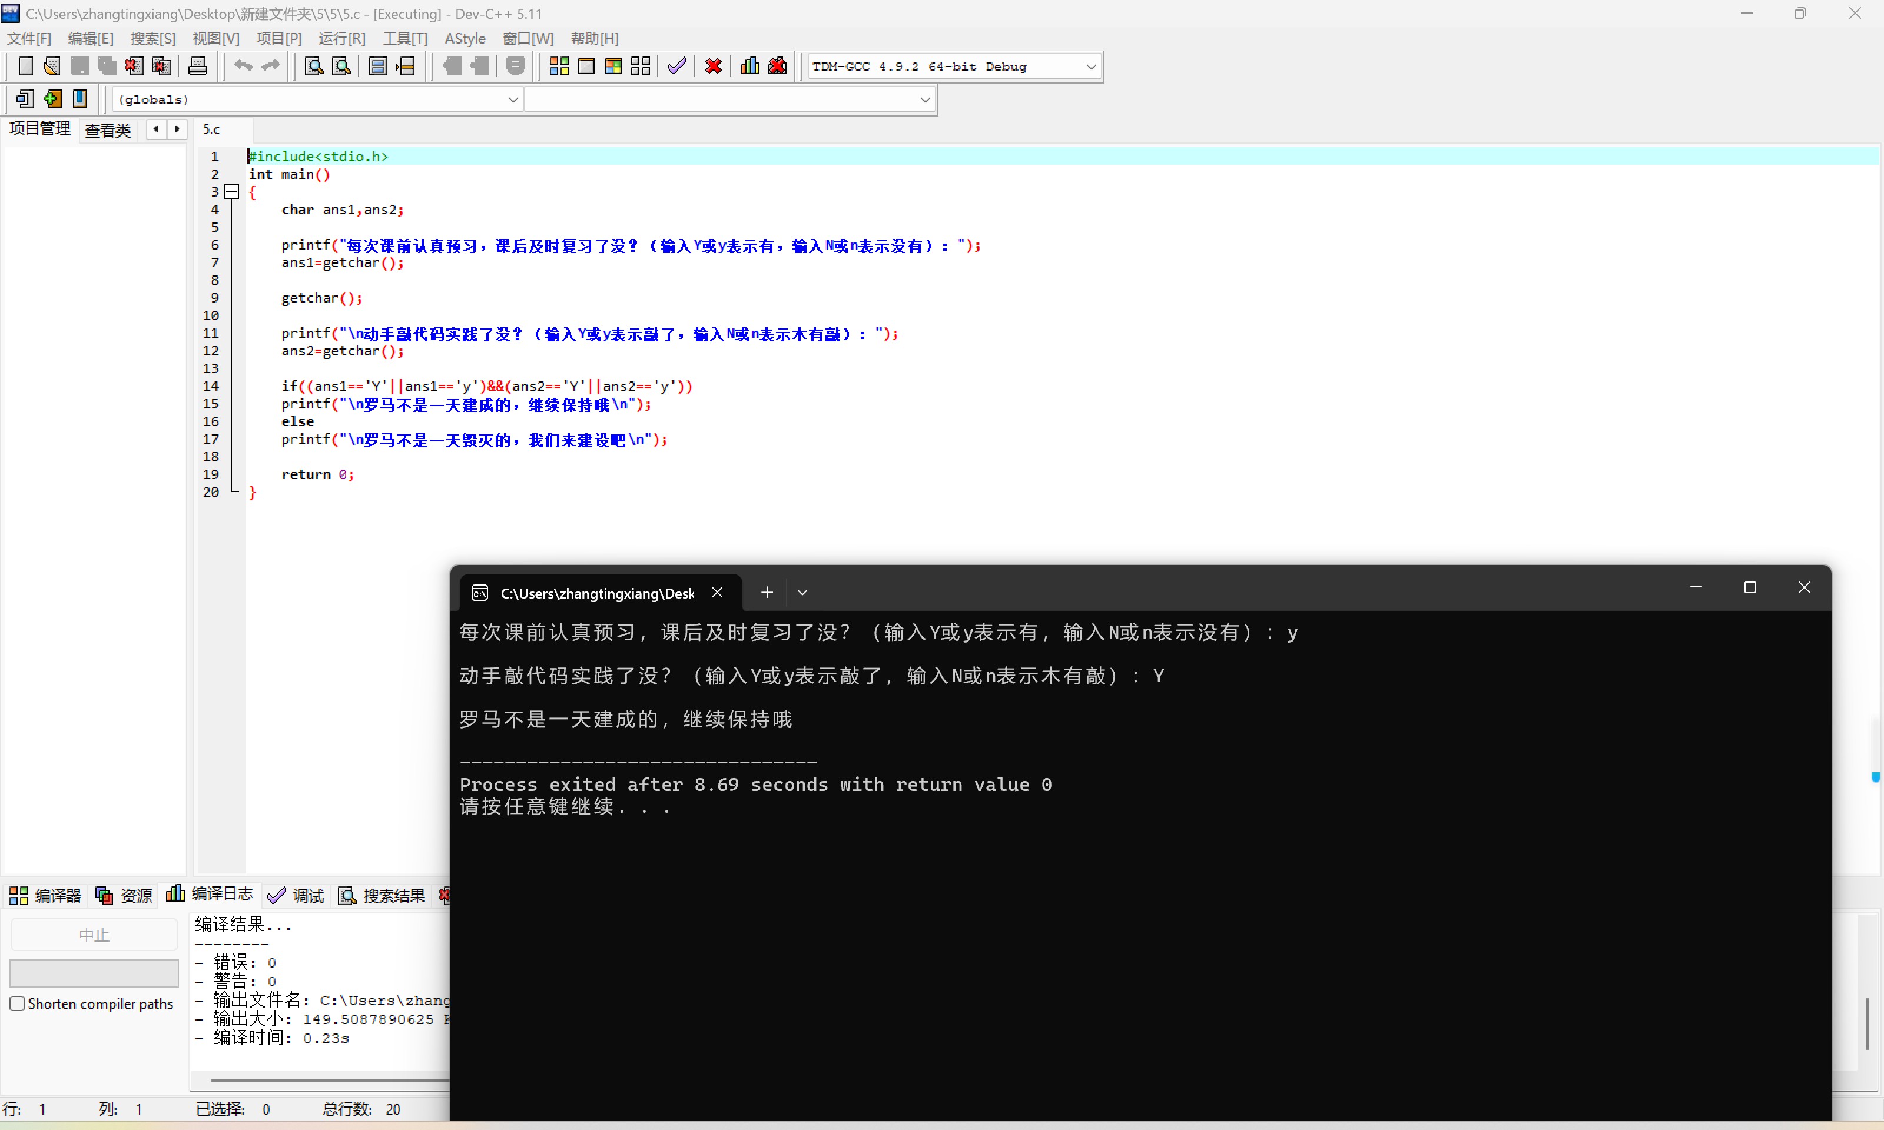This screenshot has width=1884, height=1130.
Task: Click the New file toolbar icon
Action: (25, 67)
